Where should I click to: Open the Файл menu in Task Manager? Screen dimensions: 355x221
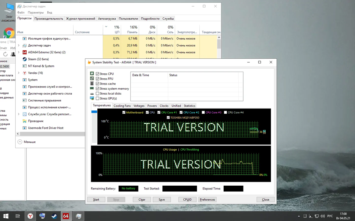pos(21,12)
